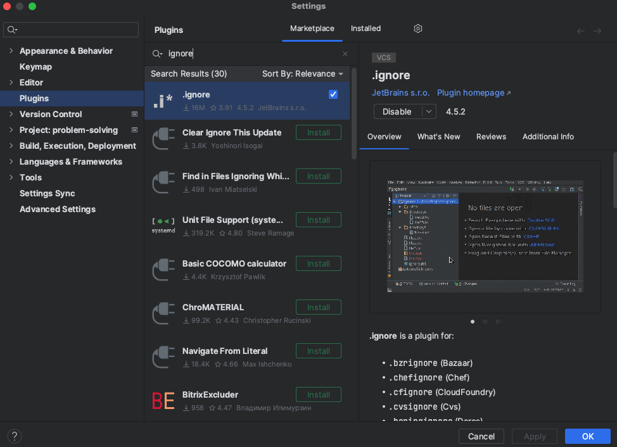Click the Find in Files Ignoring plugin icon
617x447 pixels.
(163, 182)
